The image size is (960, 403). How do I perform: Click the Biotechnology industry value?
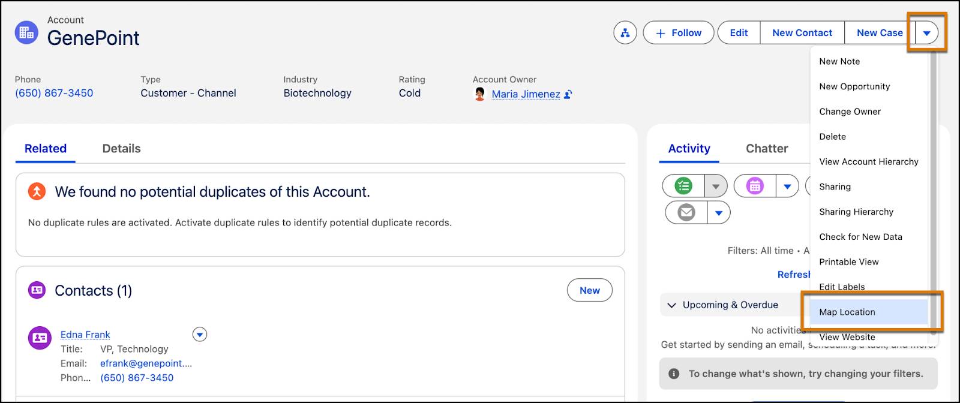pyautogui.click(x=317, y=93)
